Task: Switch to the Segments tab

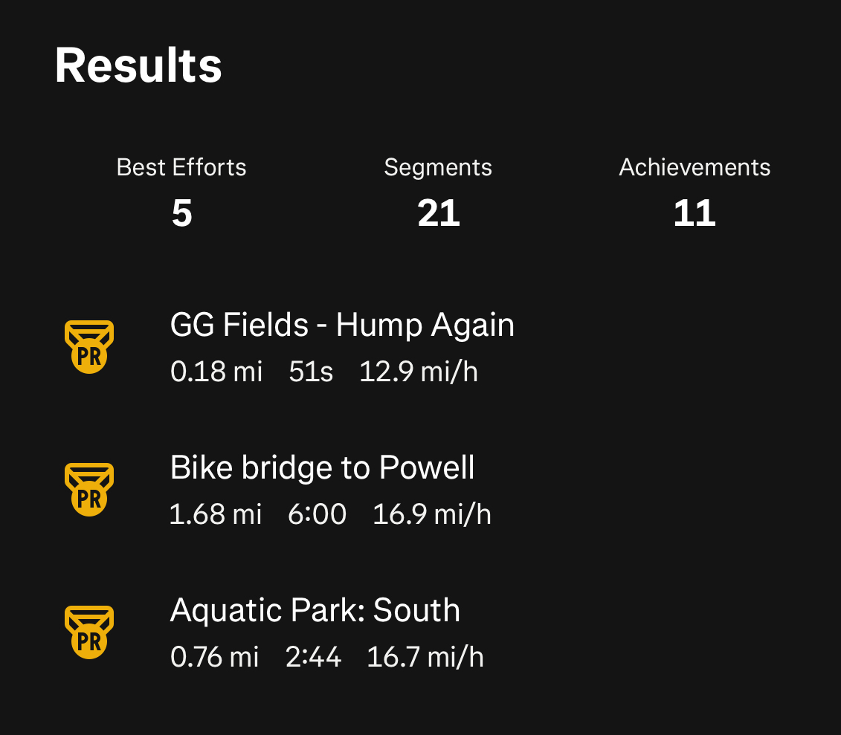Action: [x=438, y=167]
